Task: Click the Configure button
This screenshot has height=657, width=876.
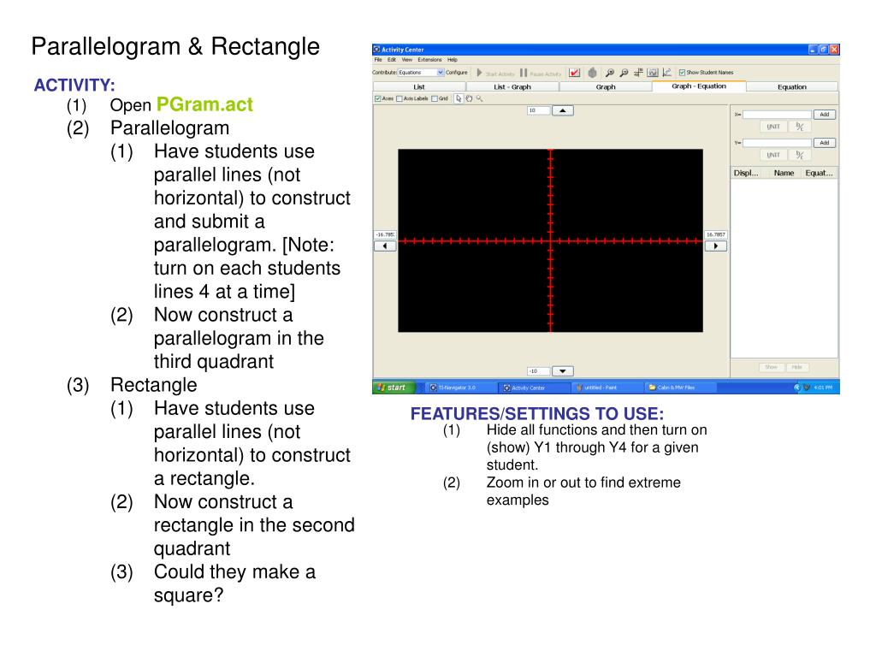Action: [457, 73]
